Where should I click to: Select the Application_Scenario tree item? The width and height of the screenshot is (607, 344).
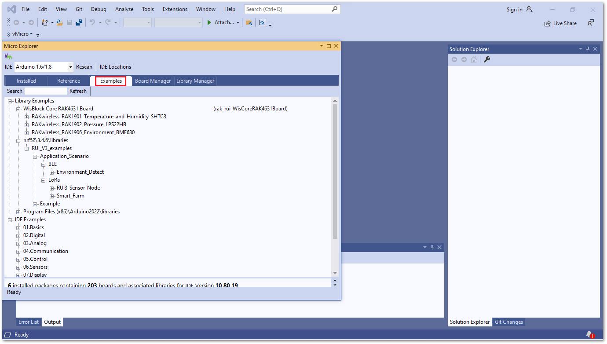point(64,156)
